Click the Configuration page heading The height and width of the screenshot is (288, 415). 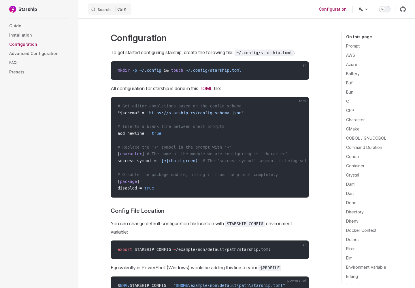(139, 38)
